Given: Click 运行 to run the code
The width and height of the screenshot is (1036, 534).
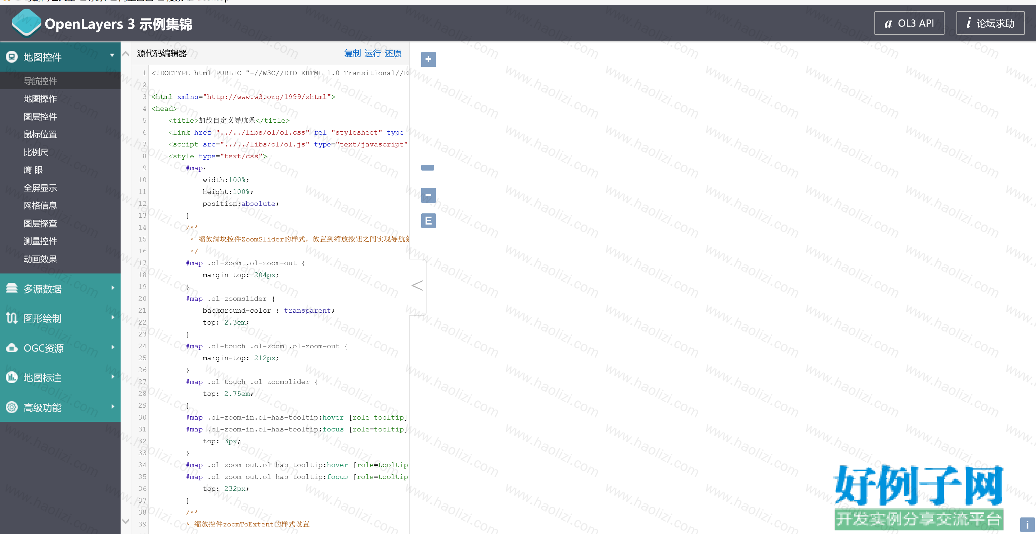Looking at the screenshot, I should tap(373, 54).
